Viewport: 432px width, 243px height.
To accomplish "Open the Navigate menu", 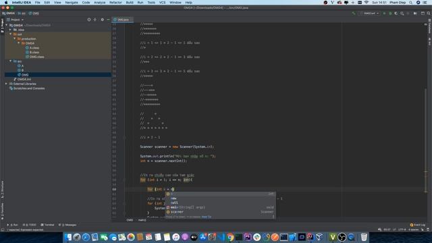I will [x=72, y=3].
